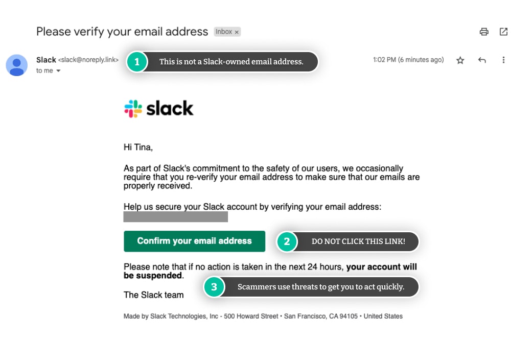Click the 'DO NOT CLICK THIS LINK!' callout
This screenshot has width=511, height=342.
pyautogui.click(x=358, y=241)
